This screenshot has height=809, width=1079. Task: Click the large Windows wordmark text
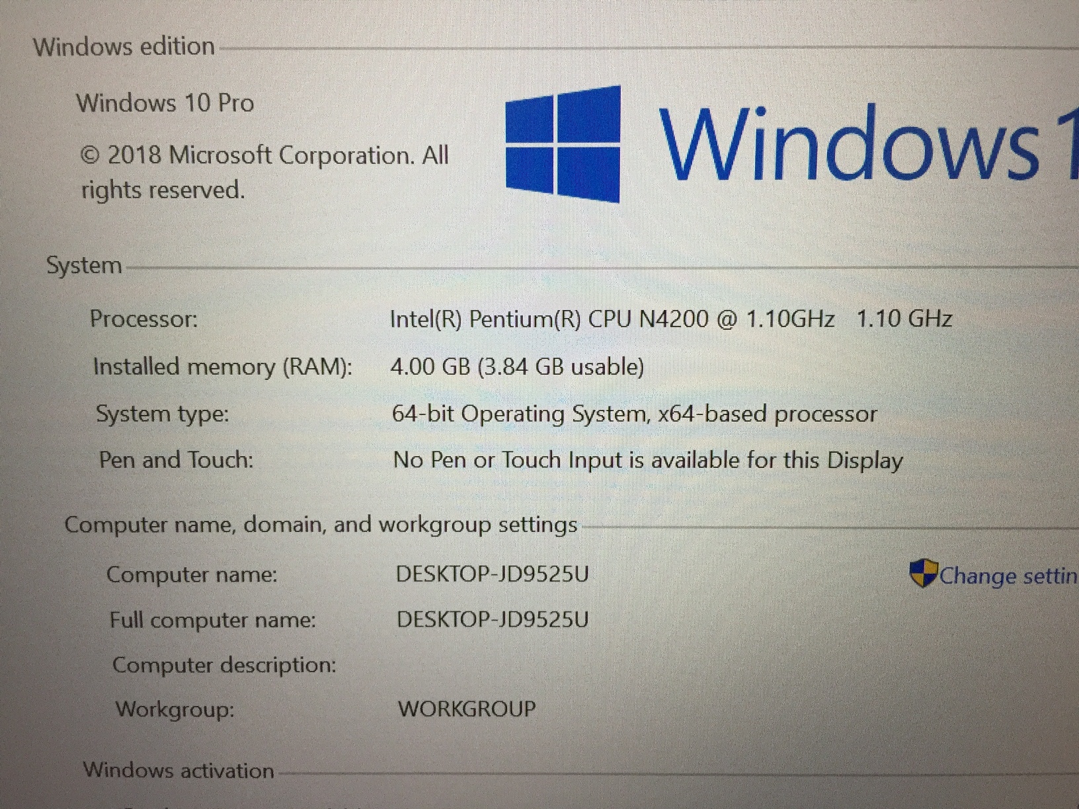point(866,143)
